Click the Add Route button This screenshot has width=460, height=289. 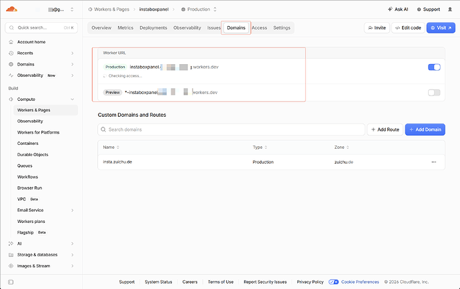[385, 129]
